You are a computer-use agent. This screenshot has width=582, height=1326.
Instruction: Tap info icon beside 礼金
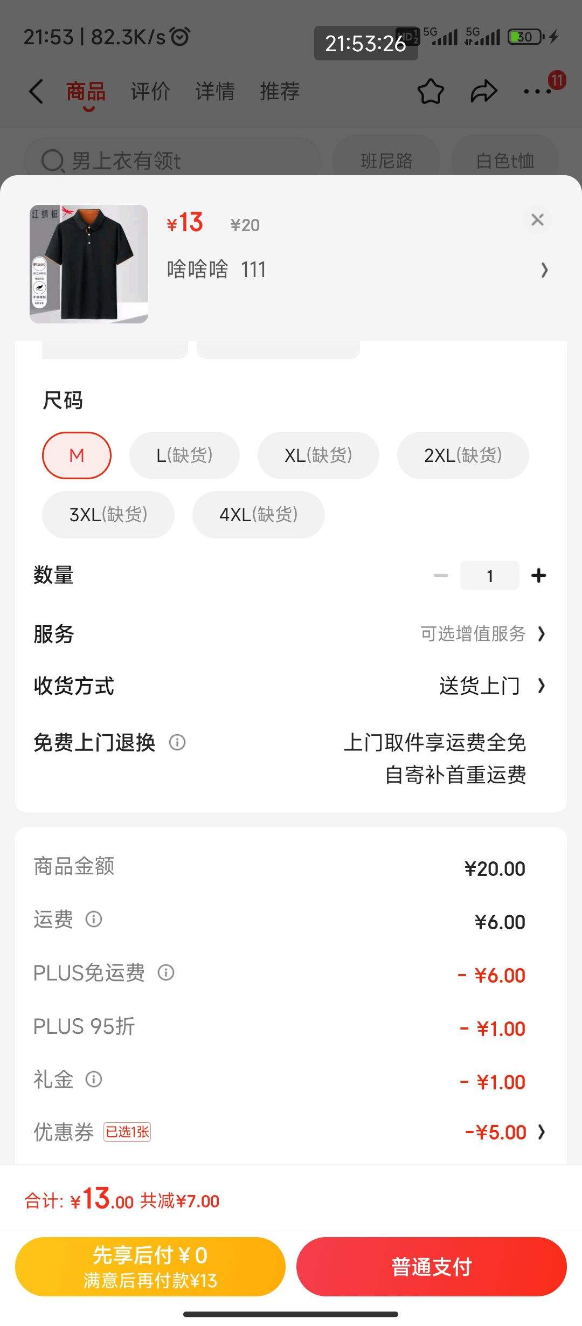coord(94,1079)
